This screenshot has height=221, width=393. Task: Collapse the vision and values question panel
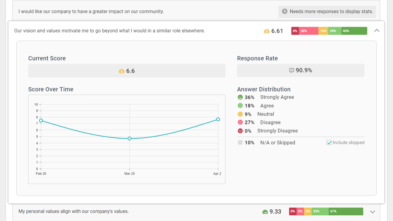[x=377, y=30]
